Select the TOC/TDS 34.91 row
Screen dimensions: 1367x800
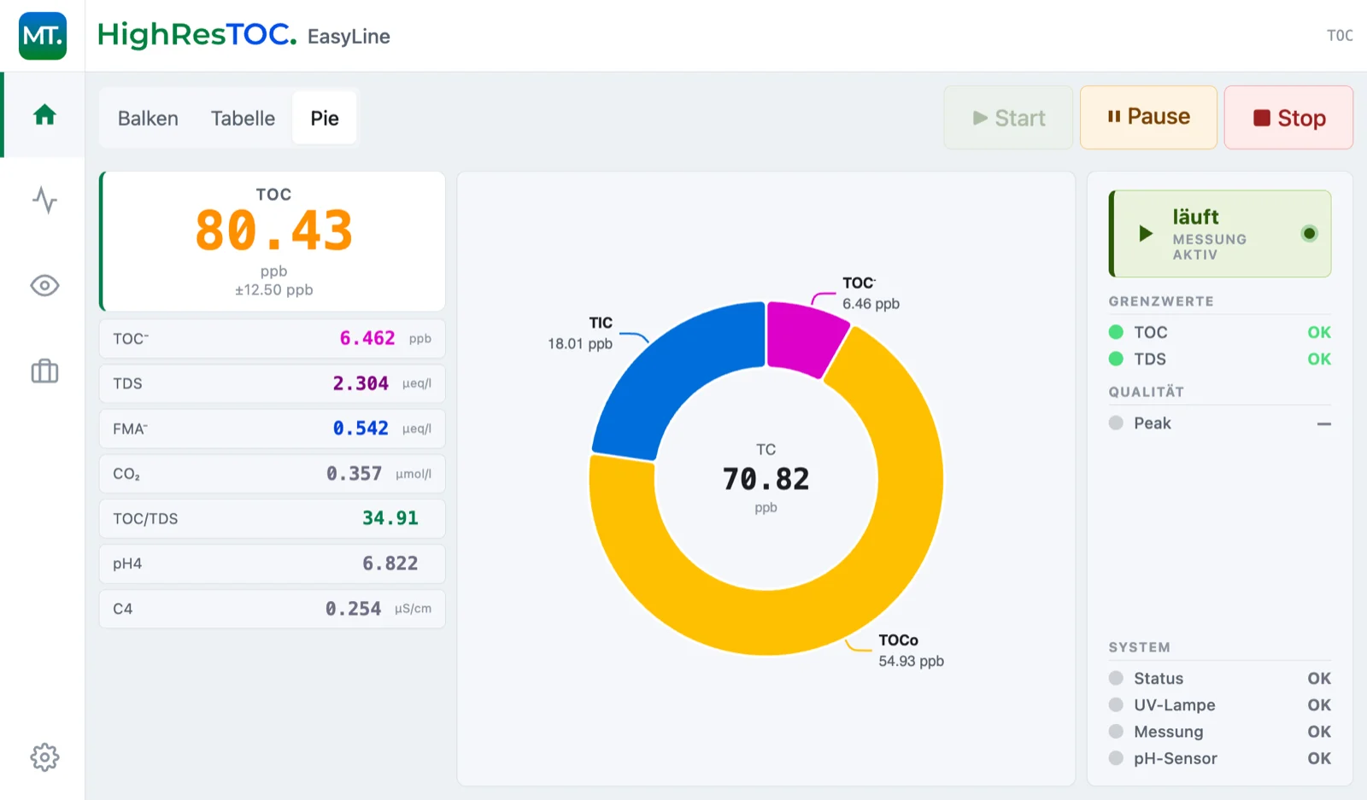(x=273, y=518)
